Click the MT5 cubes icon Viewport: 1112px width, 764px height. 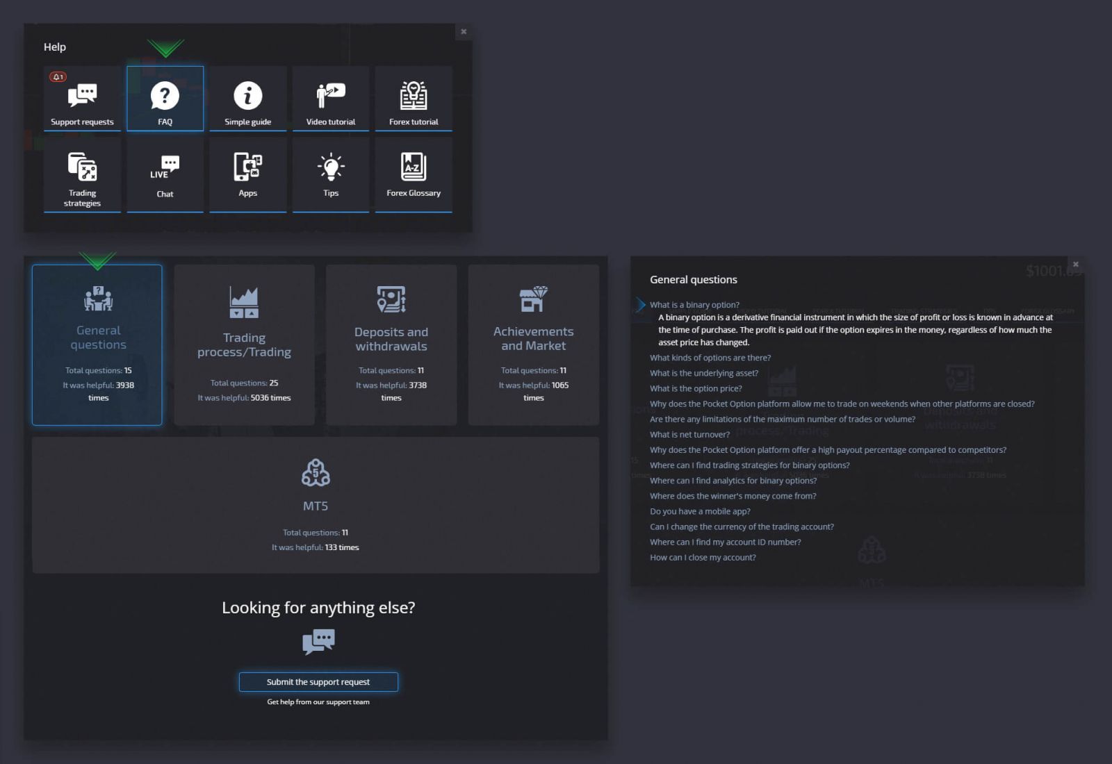(x=316, y=472)
